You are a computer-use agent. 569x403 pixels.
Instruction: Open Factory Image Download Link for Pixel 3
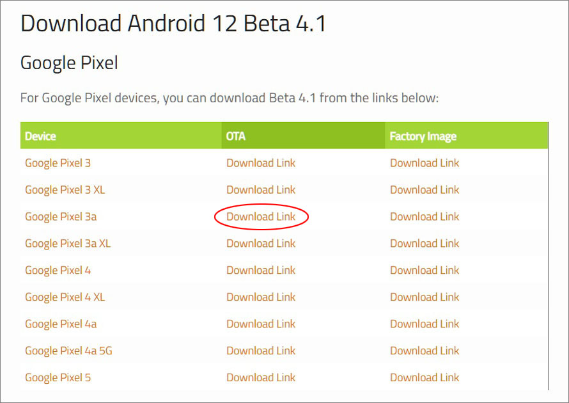[425, 163]
